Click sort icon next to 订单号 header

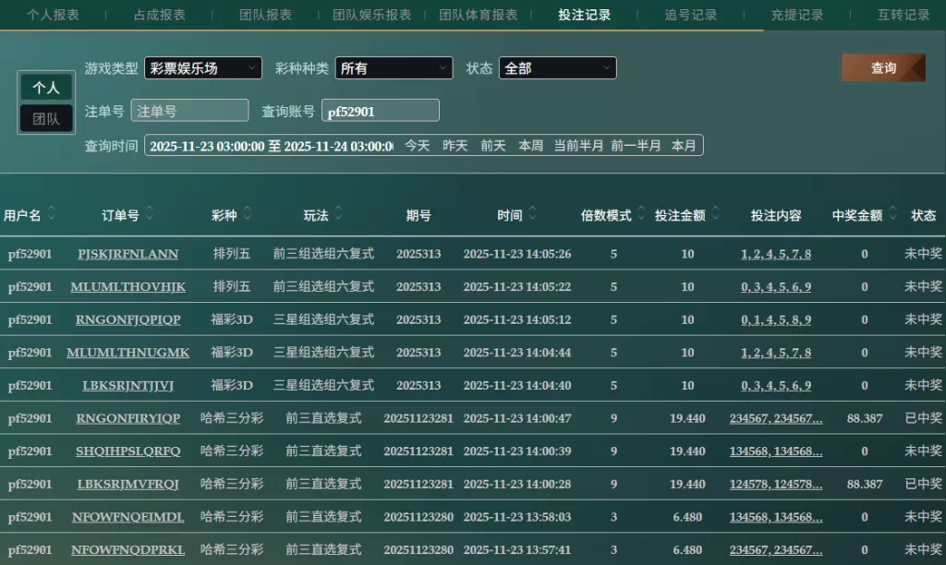[150, 214]
